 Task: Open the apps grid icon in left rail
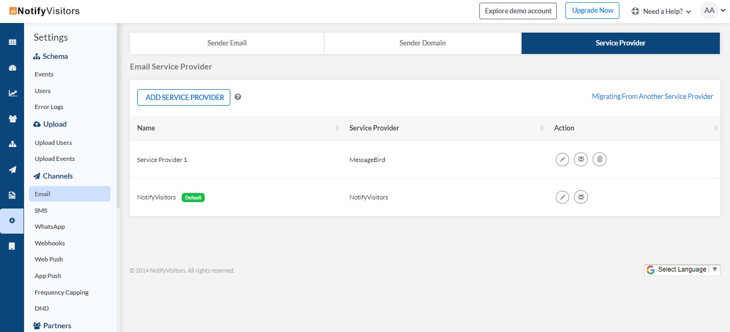tap(12, 42)
